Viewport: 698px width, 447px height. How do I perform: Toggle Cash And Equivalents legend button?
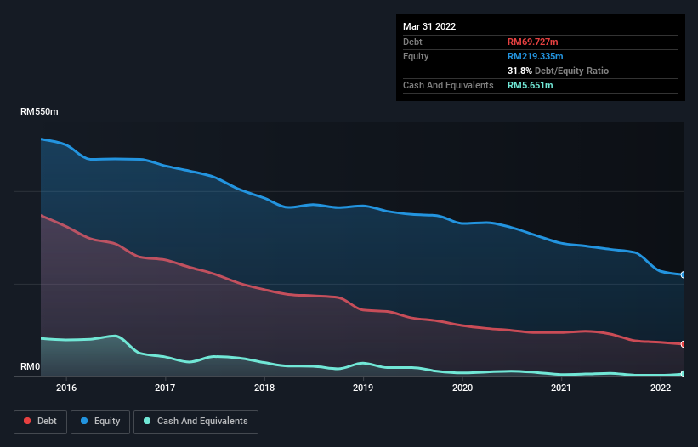(x=196, y=422)
